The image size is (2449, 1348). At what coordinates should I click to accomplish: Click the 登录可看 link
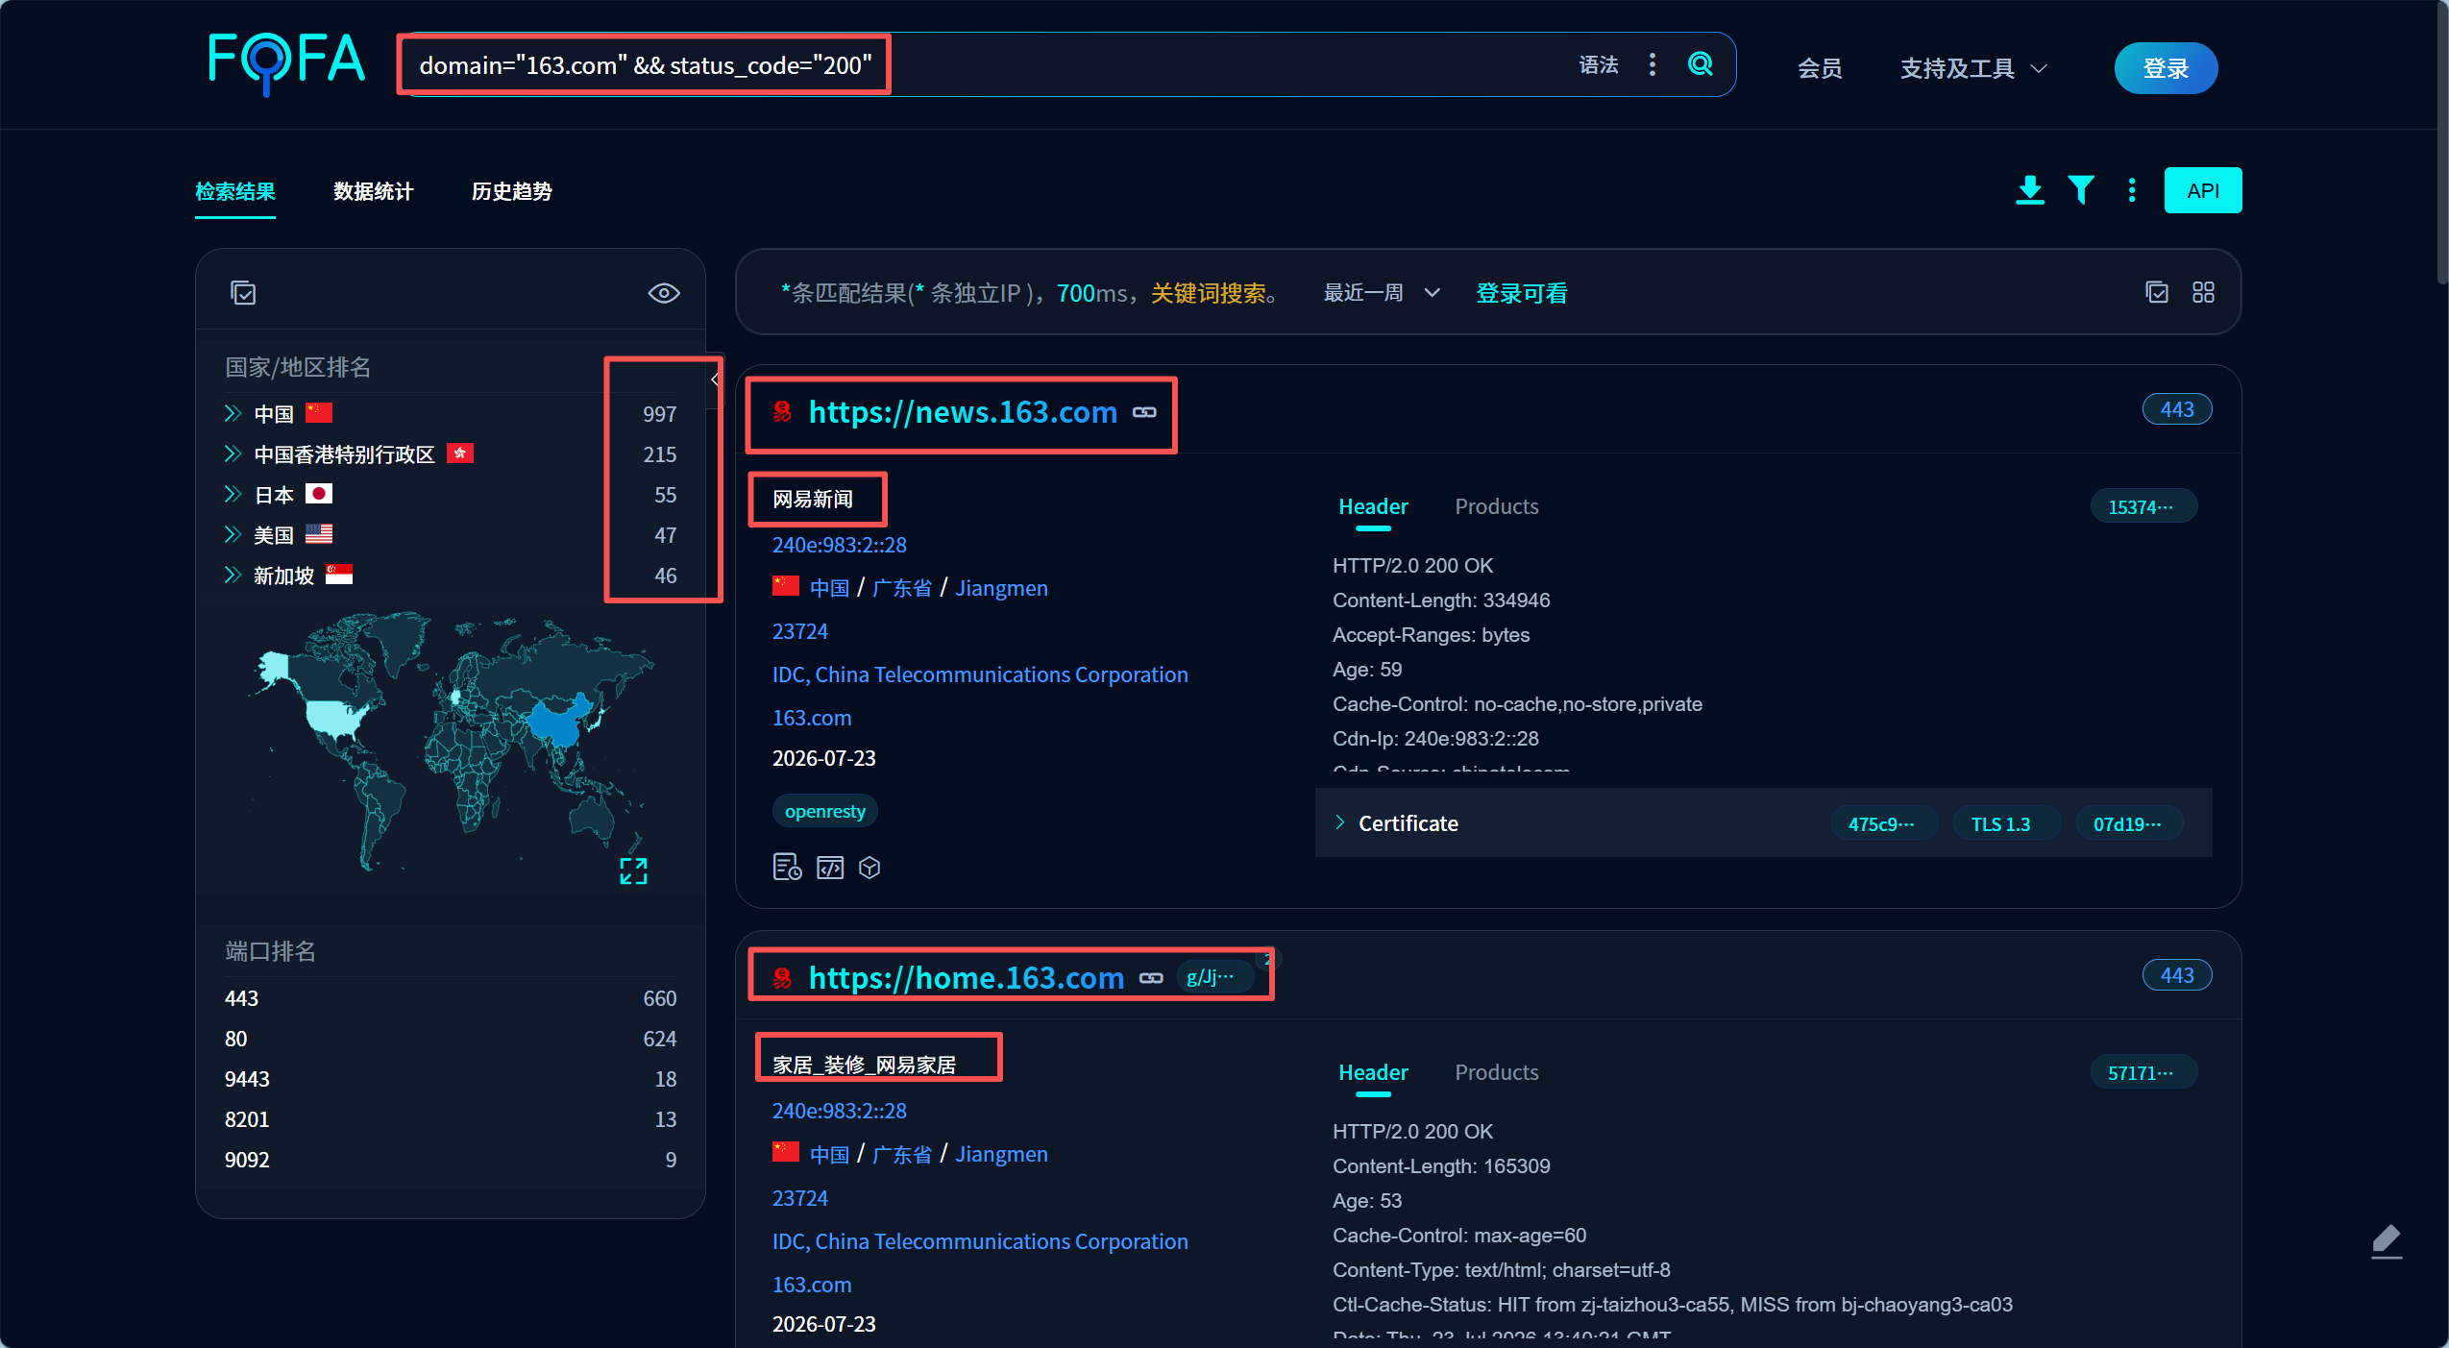pos(1521,293)
